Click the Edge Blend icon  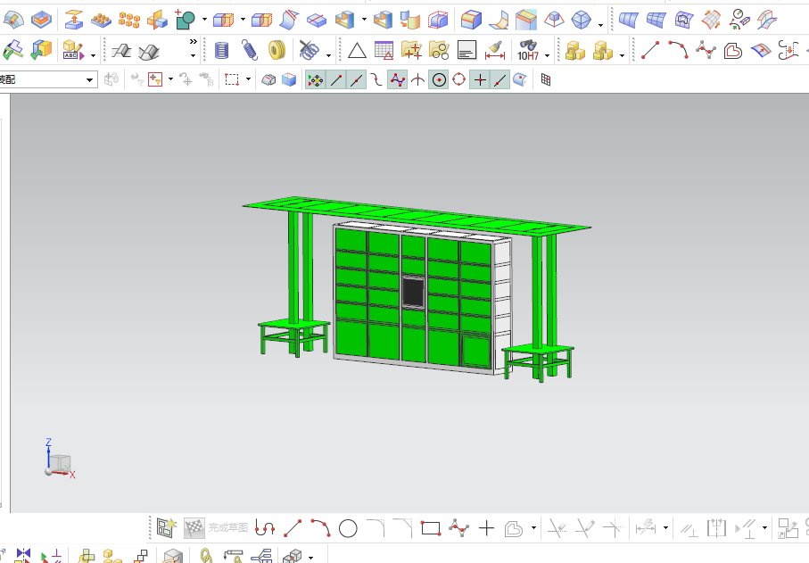tap(471, 20)
